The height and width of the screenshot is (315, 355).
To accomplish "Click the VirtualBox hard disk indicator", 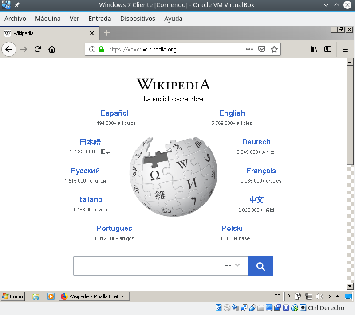I will (218, 308).
